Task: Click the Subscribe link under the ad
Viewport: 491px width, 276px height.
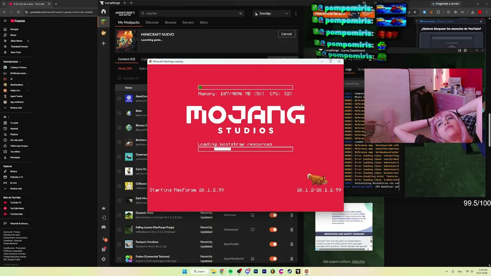Action: coord(358,261)
